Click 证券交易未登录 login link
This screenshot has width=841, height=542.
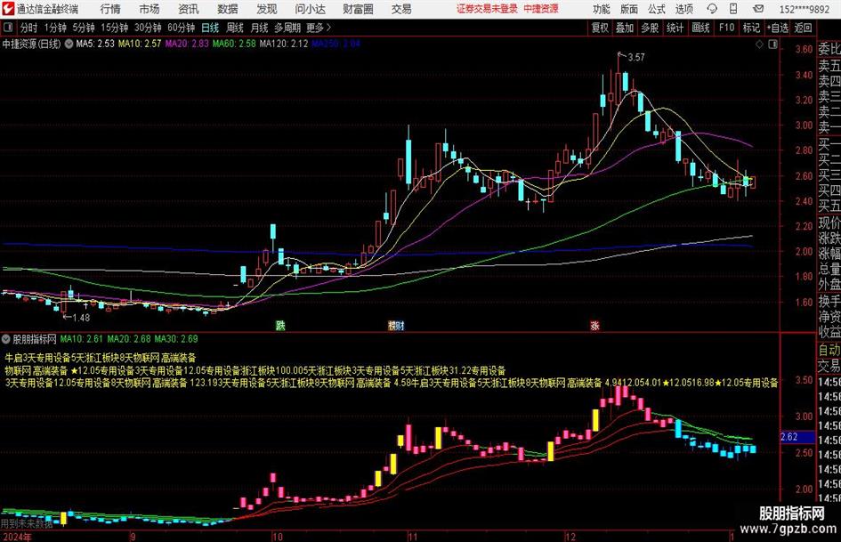click(x=487, y=9)
